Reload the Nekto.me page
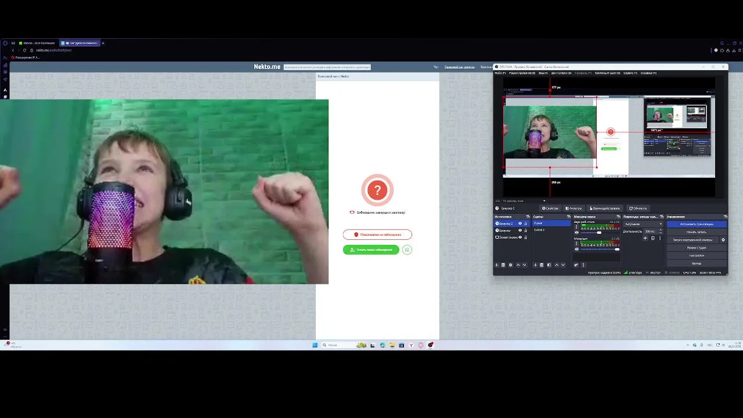 pos(24,51)
